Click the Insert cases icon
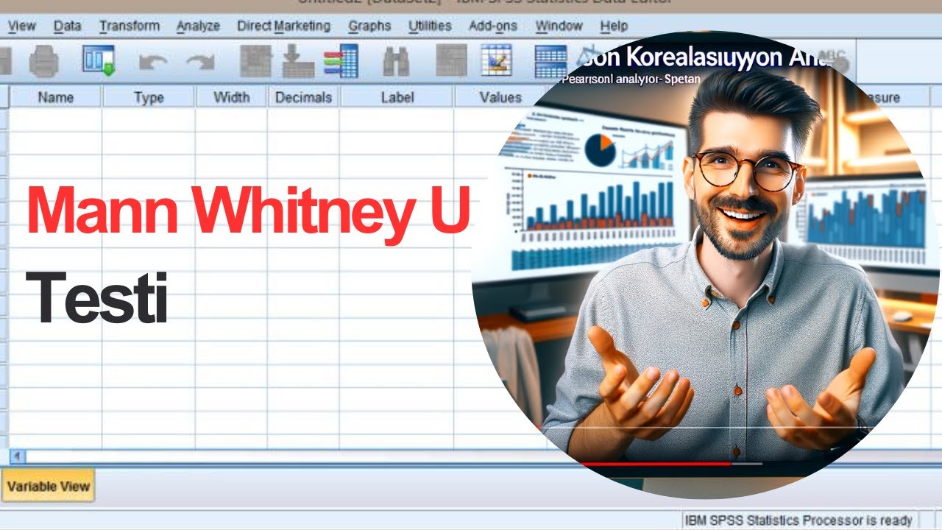Image resolution: width=942 pixels, height=530 pixels. click(x=451, y=61)
